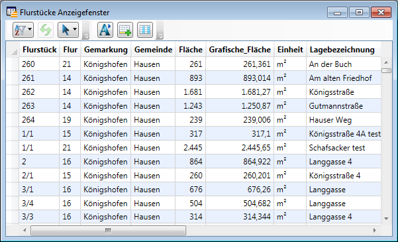Click Gemarkung 'Königshofen' in row 260
The image size is (398, 242).
coord(106,64)
